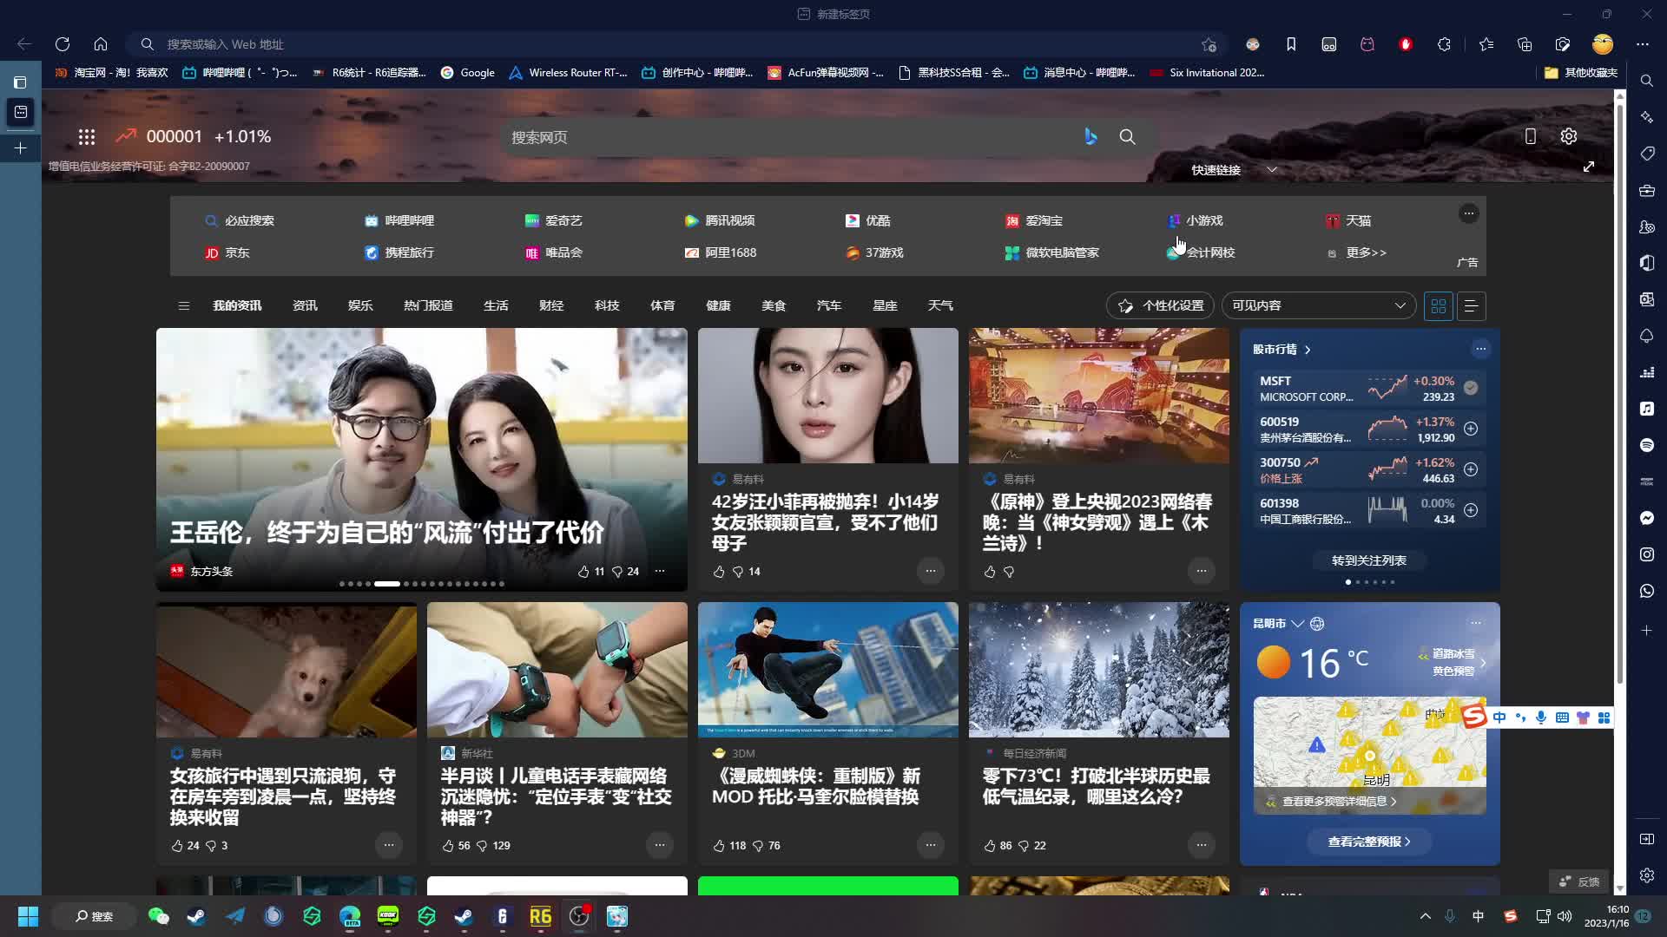Viewport: 1667px width, 937px height.
Task: Open page settings gear icon
Action: coord(1568,136)
